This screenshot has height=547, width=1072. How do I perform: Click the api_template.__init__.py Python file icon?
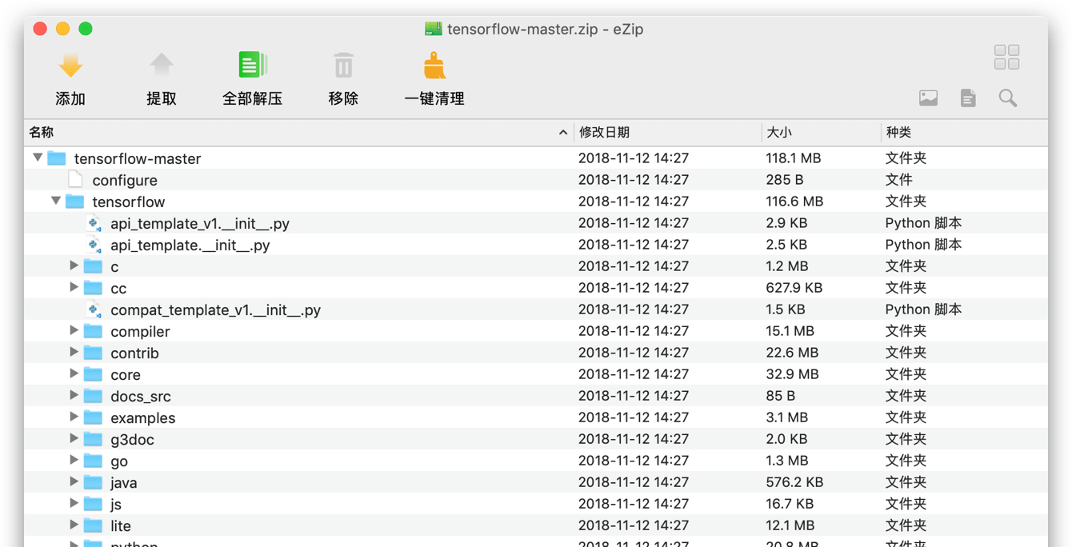(x=94, y=245)
